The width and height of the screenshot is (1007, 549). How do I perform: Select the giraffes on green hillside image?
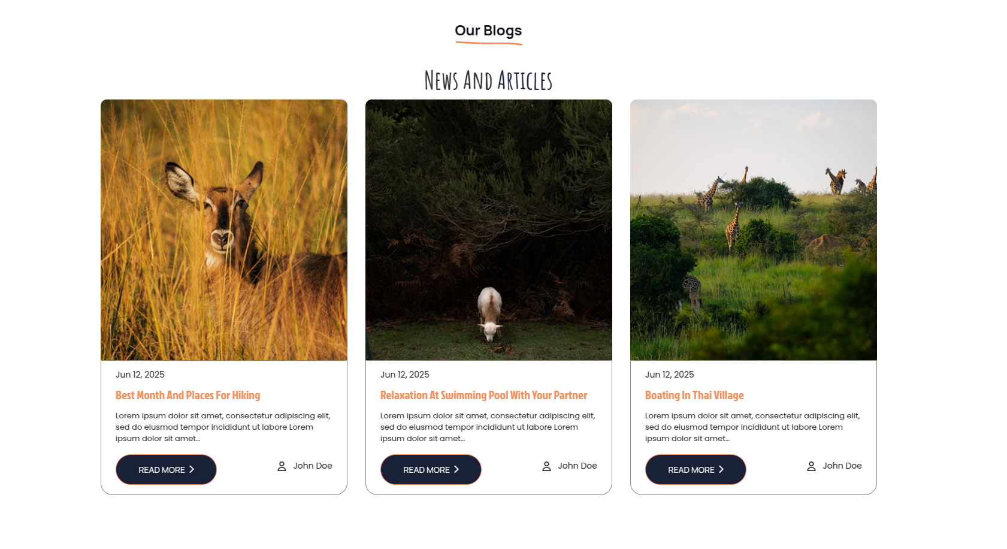(x=754, y=230)
